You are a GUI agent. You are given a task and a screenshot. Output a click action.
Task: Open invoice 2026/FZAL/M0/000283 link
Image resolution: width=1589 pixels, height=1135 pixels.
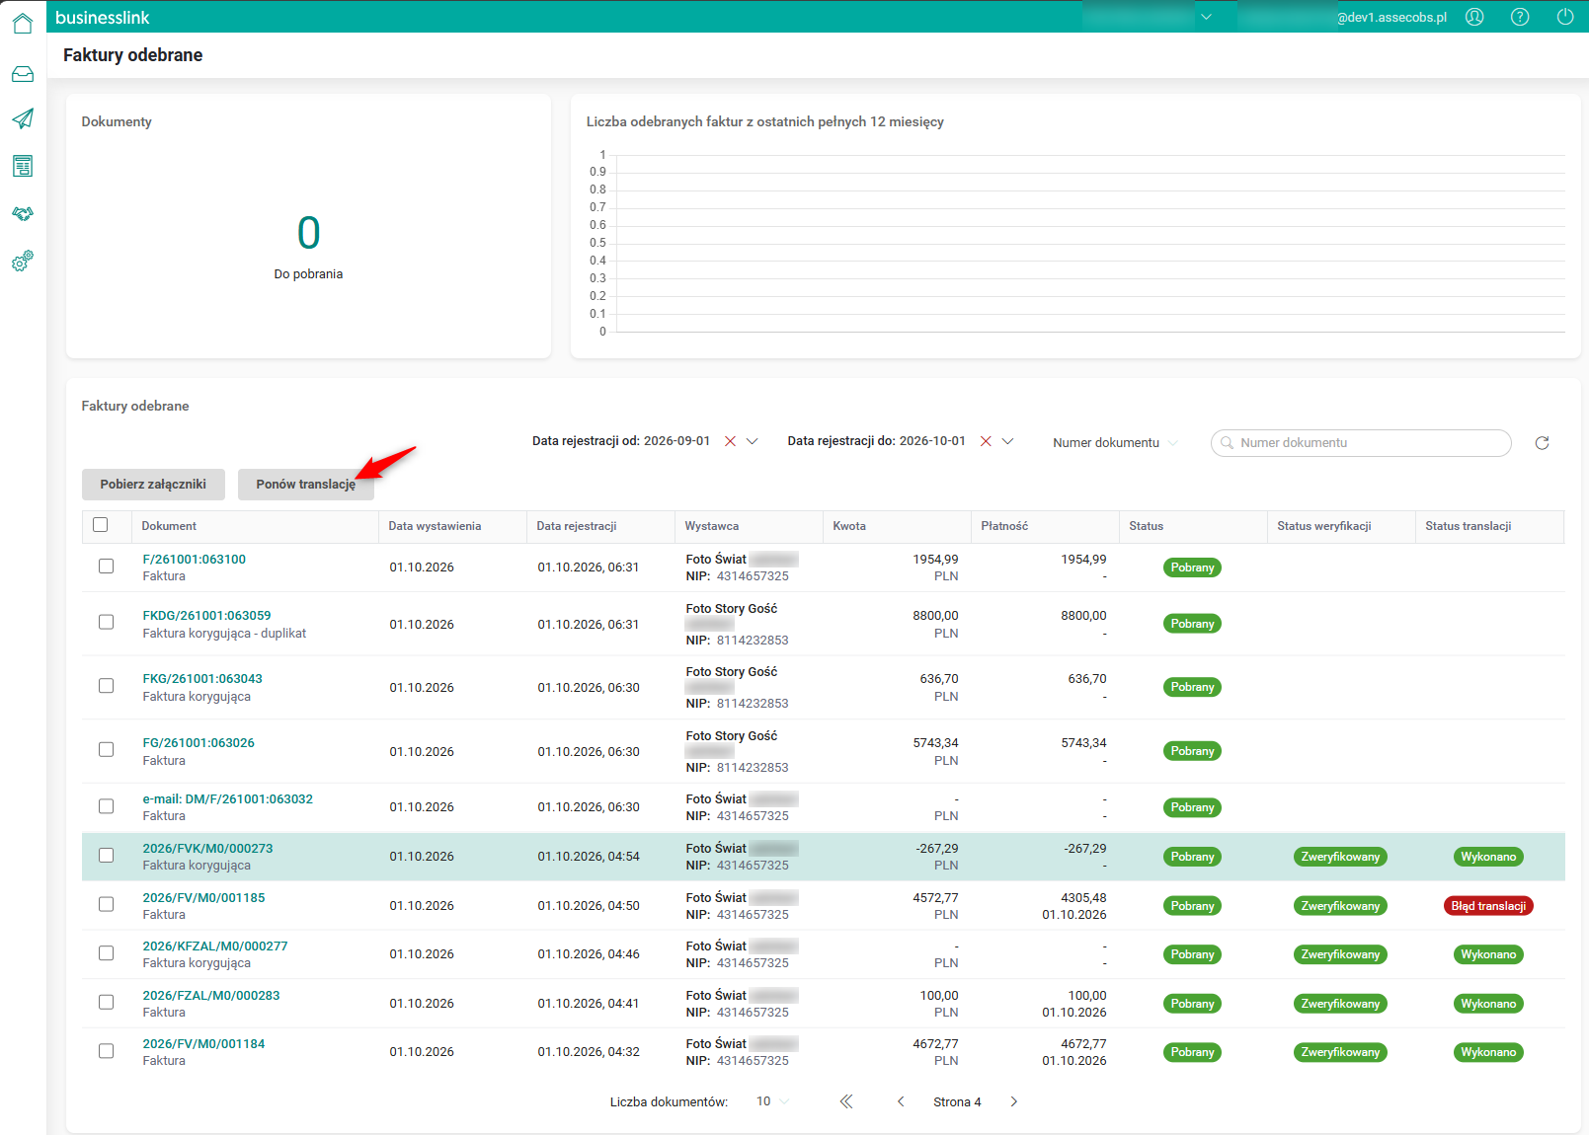click(x=211, y=996)
